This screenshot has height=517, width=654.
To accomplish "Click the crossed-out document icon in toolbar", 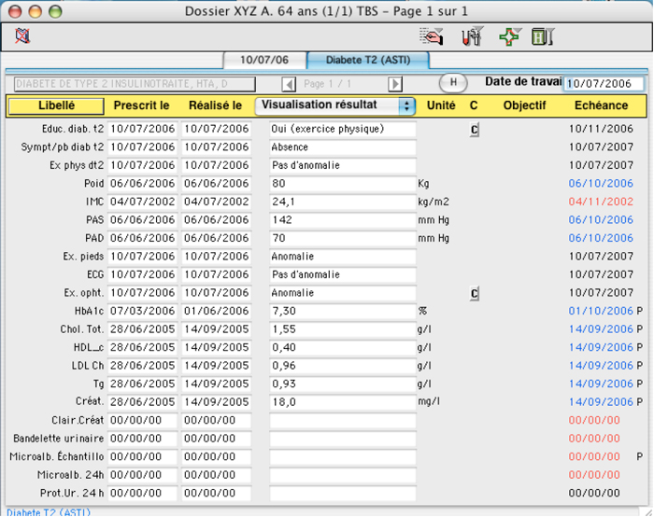I will click(x=22, y=35).
